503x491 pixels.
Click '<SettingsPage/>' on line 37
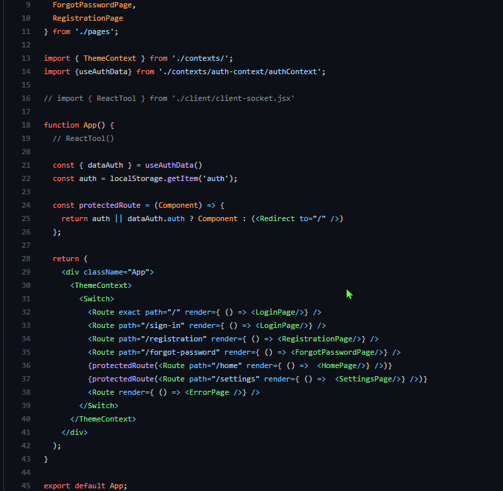(x=367, y=379)
